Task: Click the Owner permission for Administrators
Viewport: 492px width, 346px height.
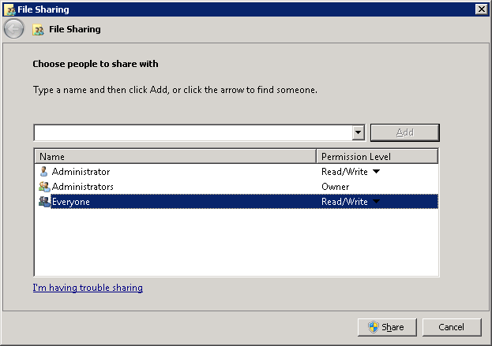Action: (335, 187)
